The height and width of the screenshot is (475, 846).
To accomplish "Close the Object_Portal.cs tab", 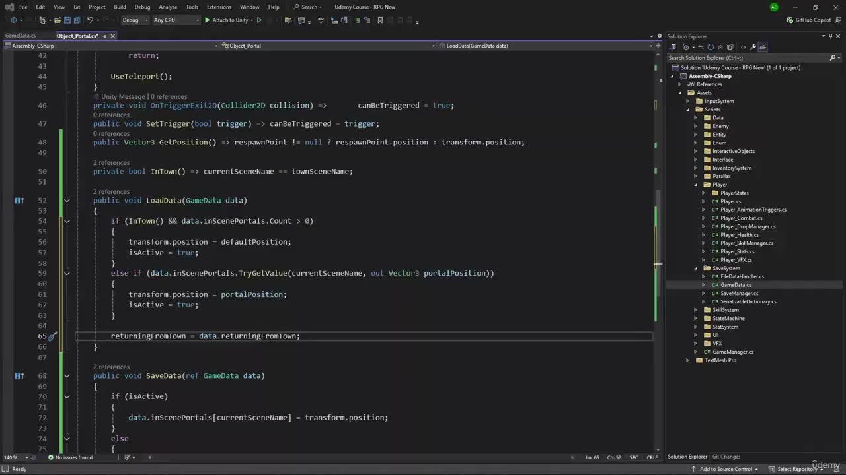I will pos(112,36).
